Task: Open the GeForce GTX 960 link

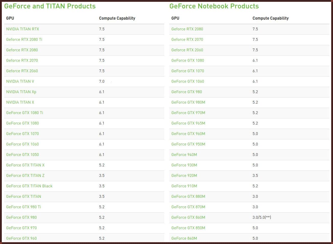Action: click(x=21, y=238)
